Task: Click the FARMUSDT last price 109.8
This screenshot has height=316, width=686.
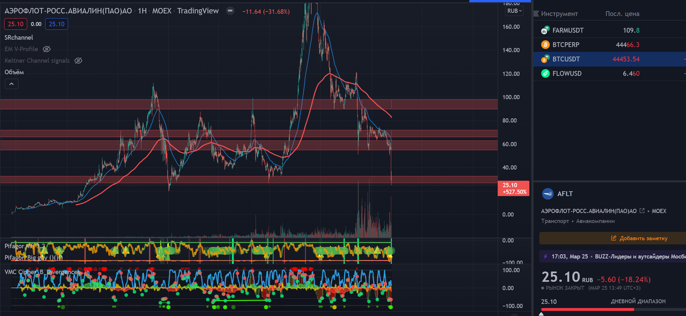Action: pos(630,30)
